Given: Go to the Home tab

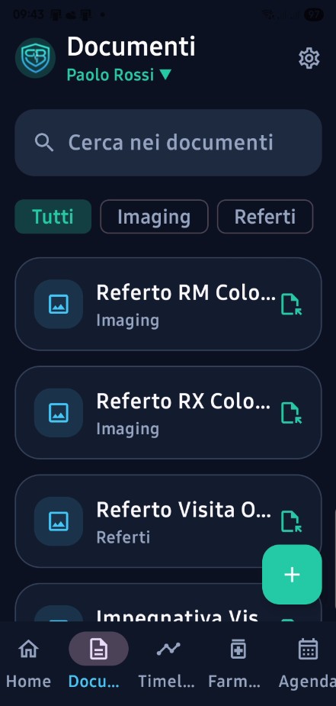Looking at the screenshot, I should pos(28,663).
